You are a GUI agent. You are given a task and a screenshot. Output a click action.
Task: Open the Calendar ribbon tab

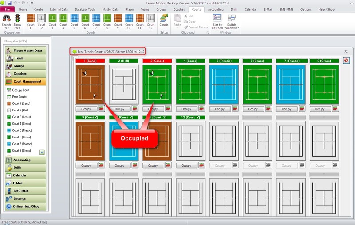coord(250,9)
